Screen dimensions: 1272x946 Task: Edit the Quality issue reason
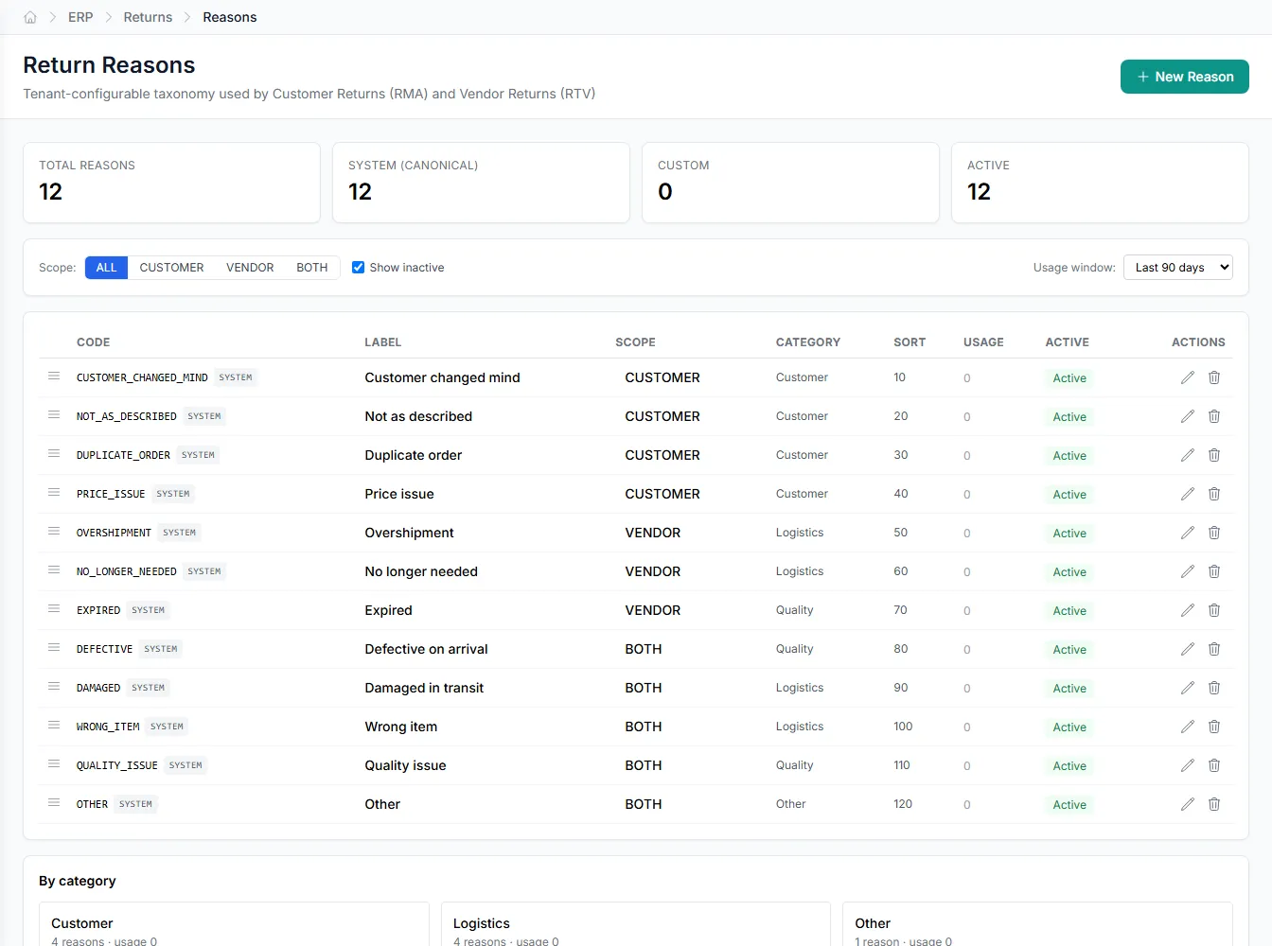tap(1188, 765)
